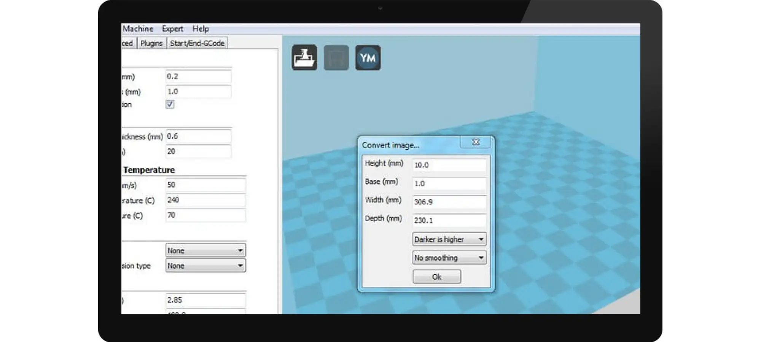Open the Machine menu
This screenshot has height=342, width=761.
click(x=138, y=29)
